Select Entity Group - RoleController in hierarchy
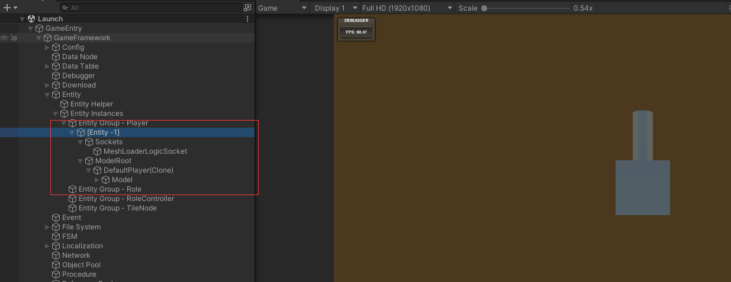731x282 pixels. pos(126,199)
